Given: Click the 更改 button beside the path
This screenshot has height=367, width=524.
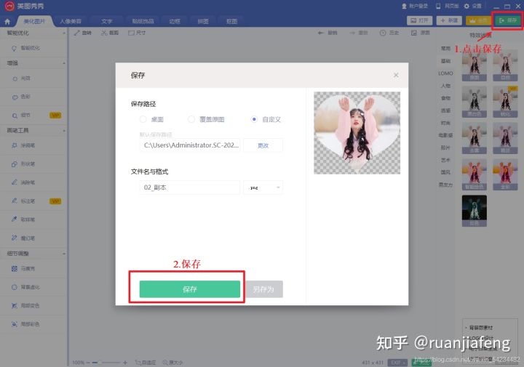Looking at the screenshot, I should [263, 145].
